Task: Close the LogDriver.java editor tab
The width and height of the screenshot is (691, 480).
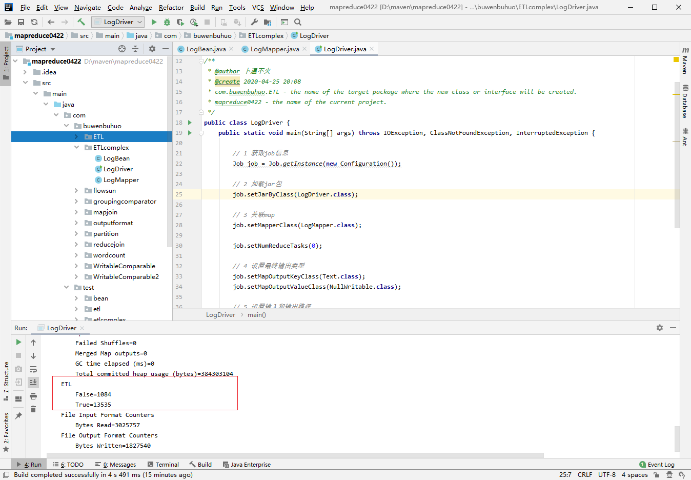Action: 372,49
